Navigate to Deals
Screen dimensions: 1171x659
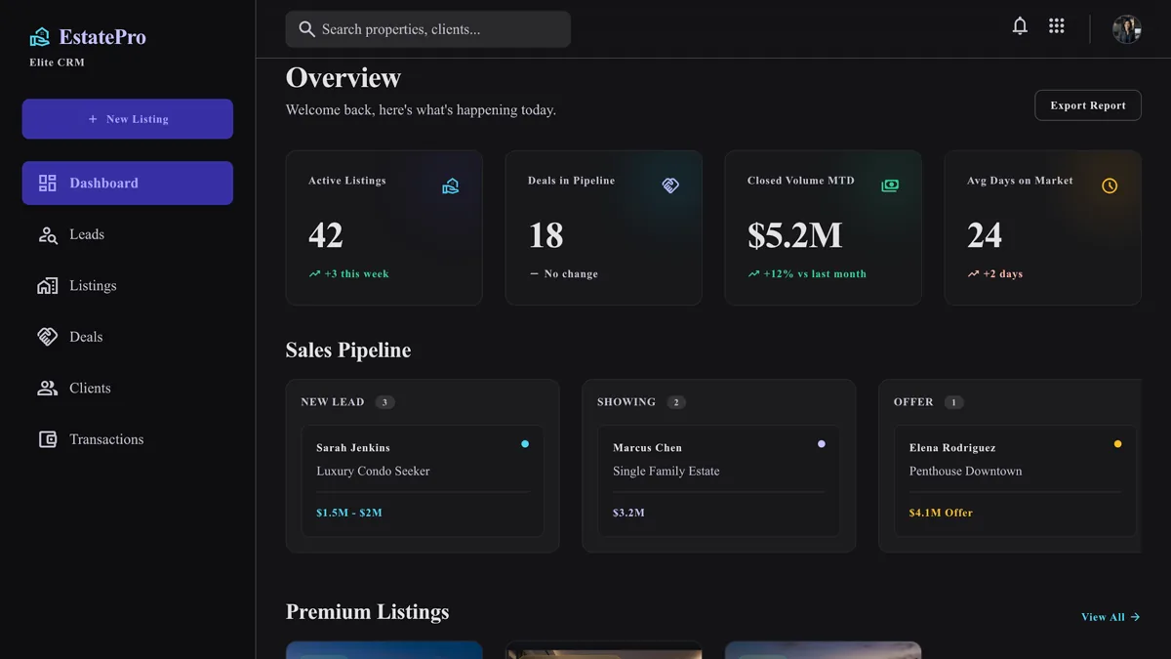(x=128, y=337)
